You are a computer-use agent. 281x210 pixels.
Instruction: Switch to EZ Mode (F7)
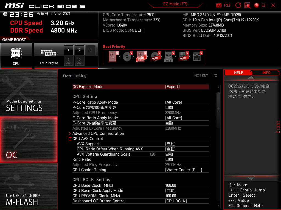pyautogui.click(x=175, y=4)
